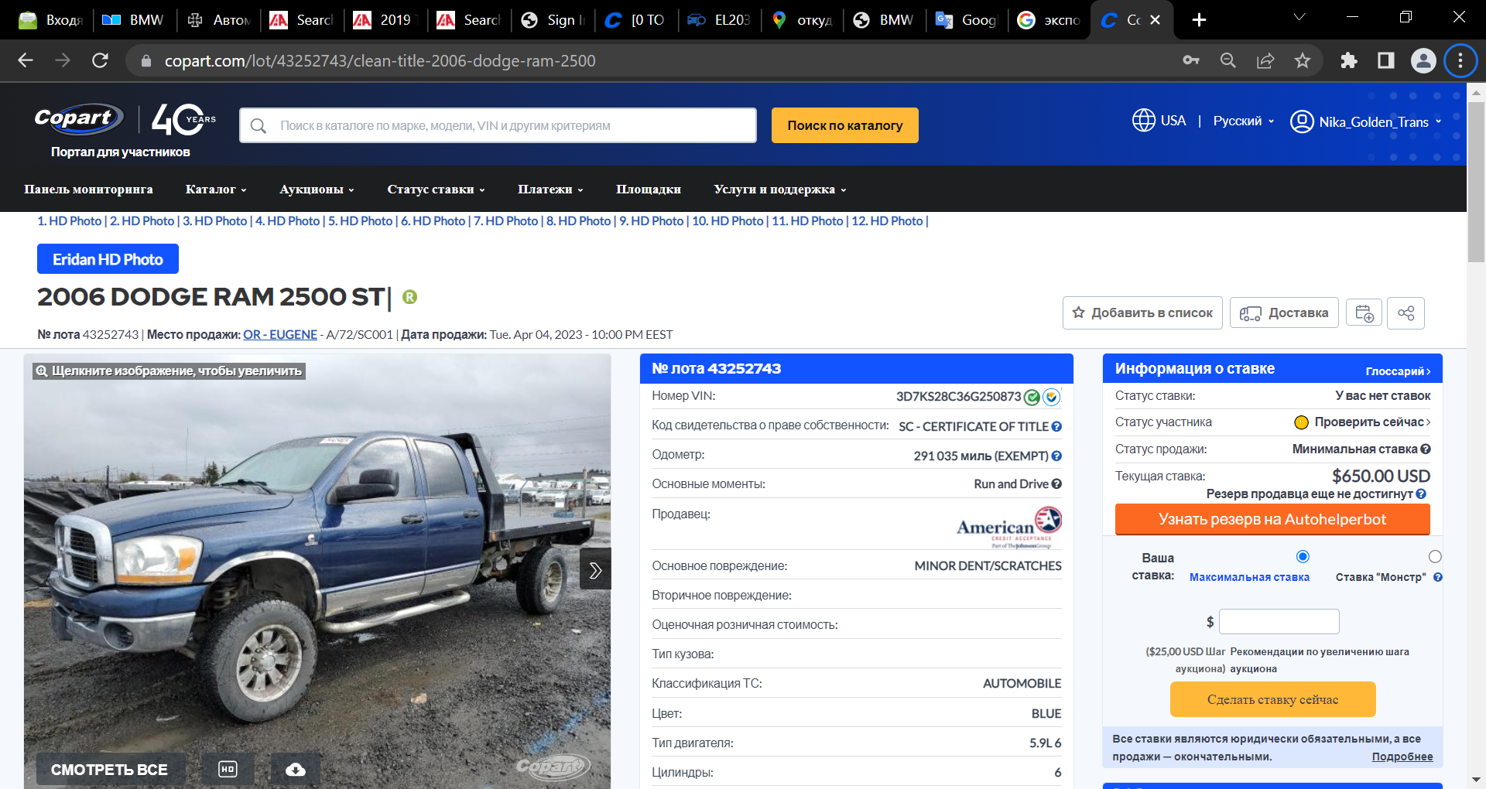1486x789 pixels.
Task: Select Максимальная ставка radio button
Action: click(x=1303, y=557)
